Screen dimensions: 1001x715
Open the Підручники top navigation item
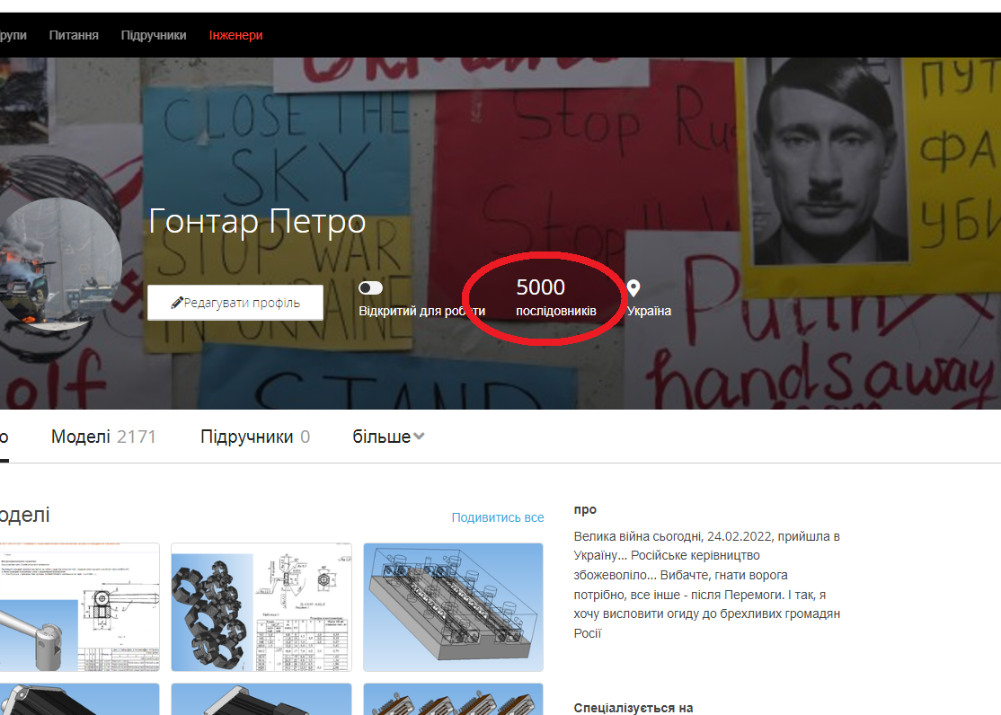click(x=154, y=35)
